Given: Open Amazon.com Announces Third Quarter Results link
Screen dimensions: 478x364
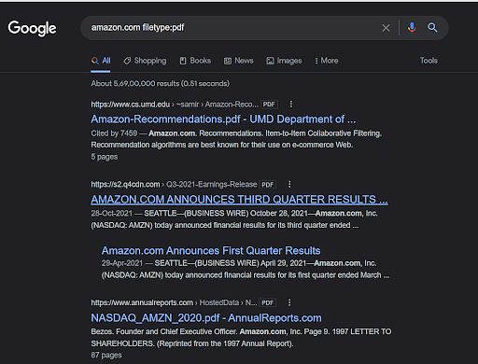Looking at the screenshot, I should 239,200.
